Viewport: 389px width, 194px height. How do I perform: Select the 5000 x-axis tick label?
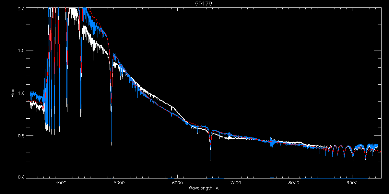[119, 183]
